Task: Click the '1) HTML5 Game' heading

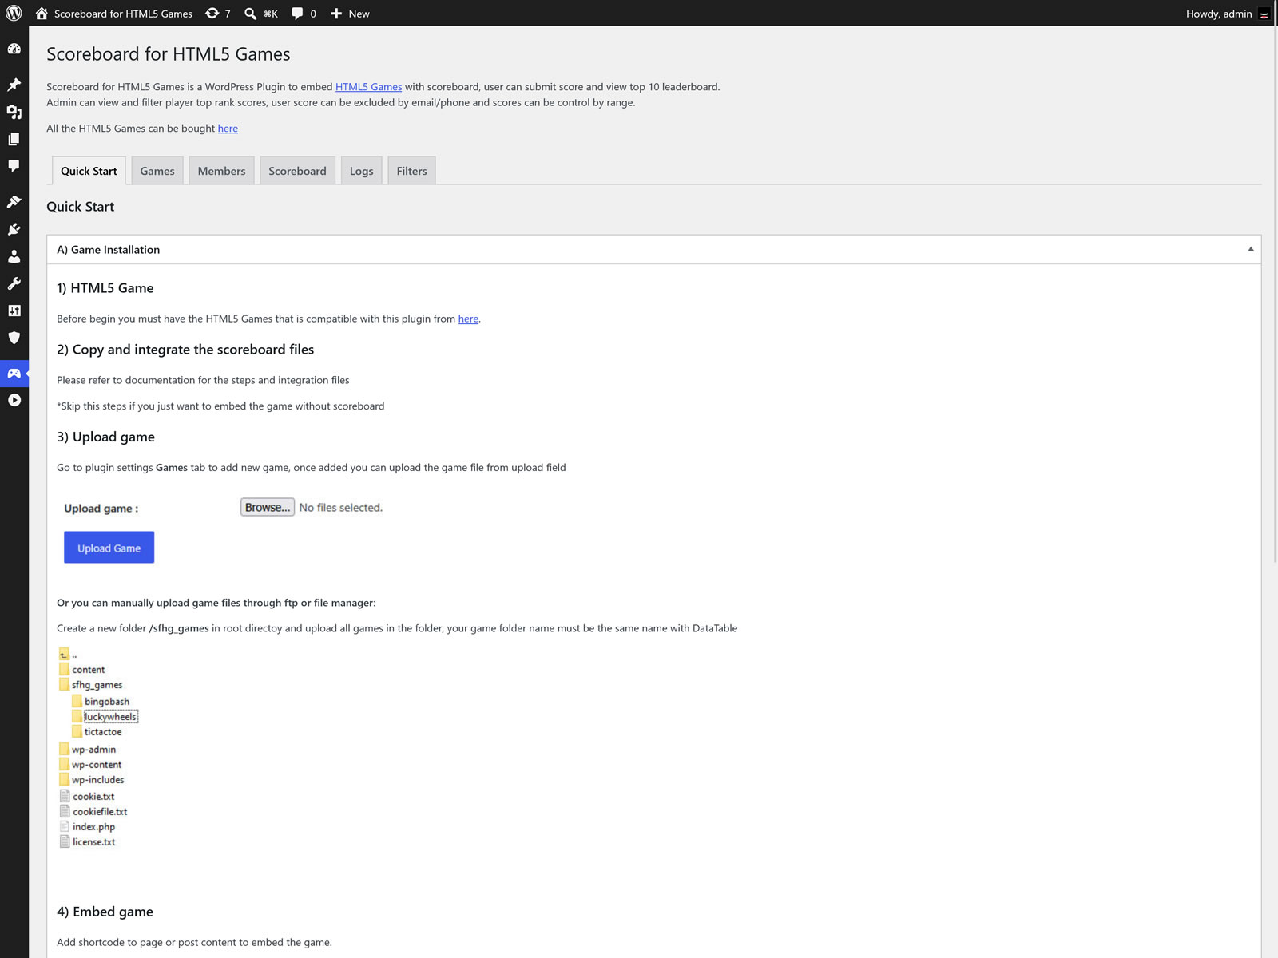Action: (105, 288)
